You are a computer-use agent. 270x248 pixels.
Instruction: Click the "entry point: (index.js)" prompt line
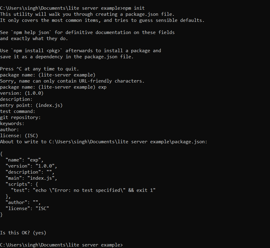[x=31, y=105]
